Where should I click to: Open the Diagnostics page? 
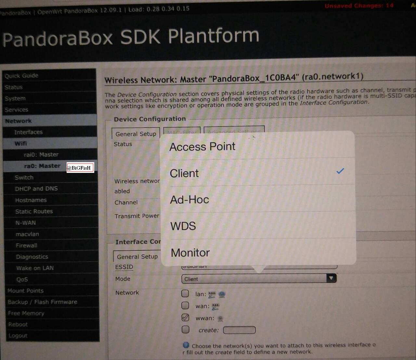[52, 257]
